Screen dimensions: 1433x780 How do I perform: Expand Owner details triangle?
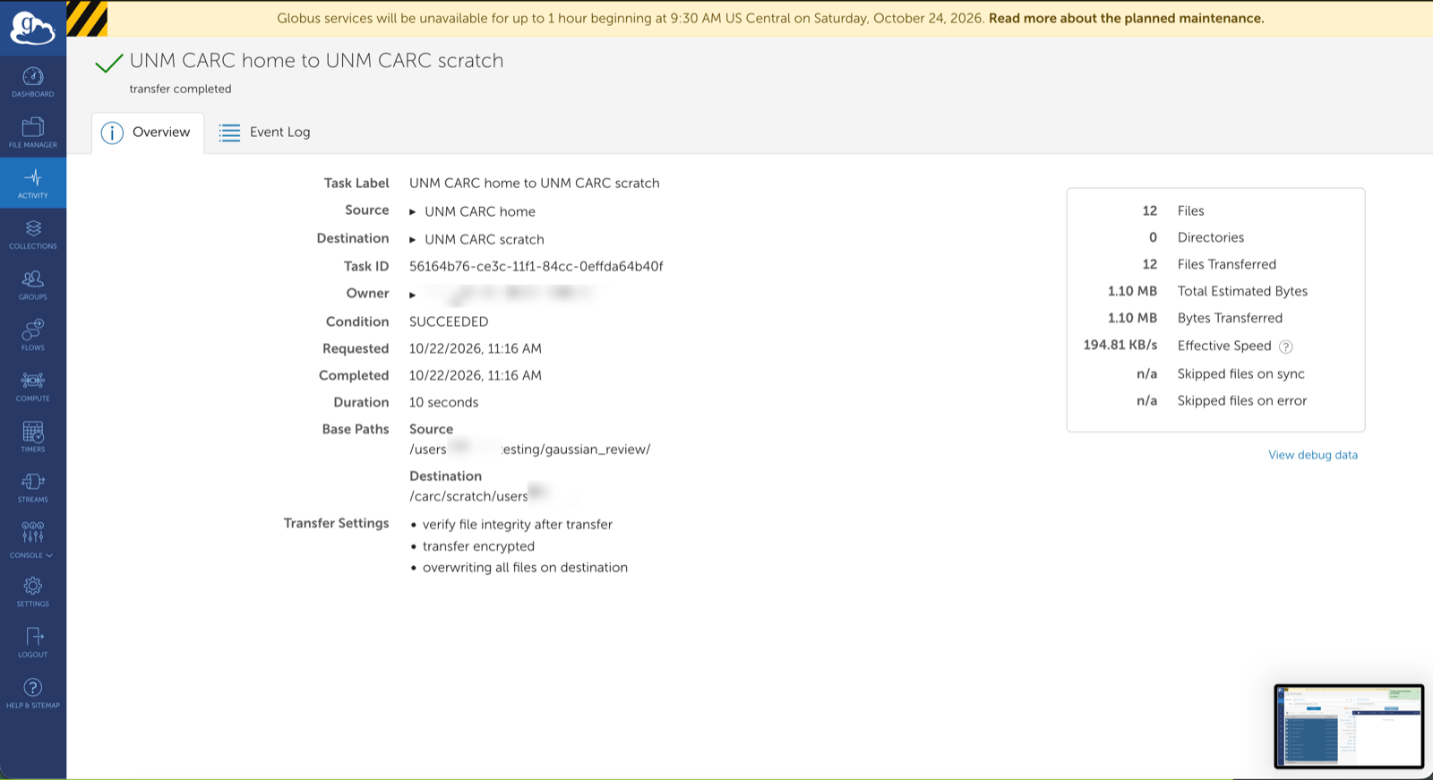413,295
